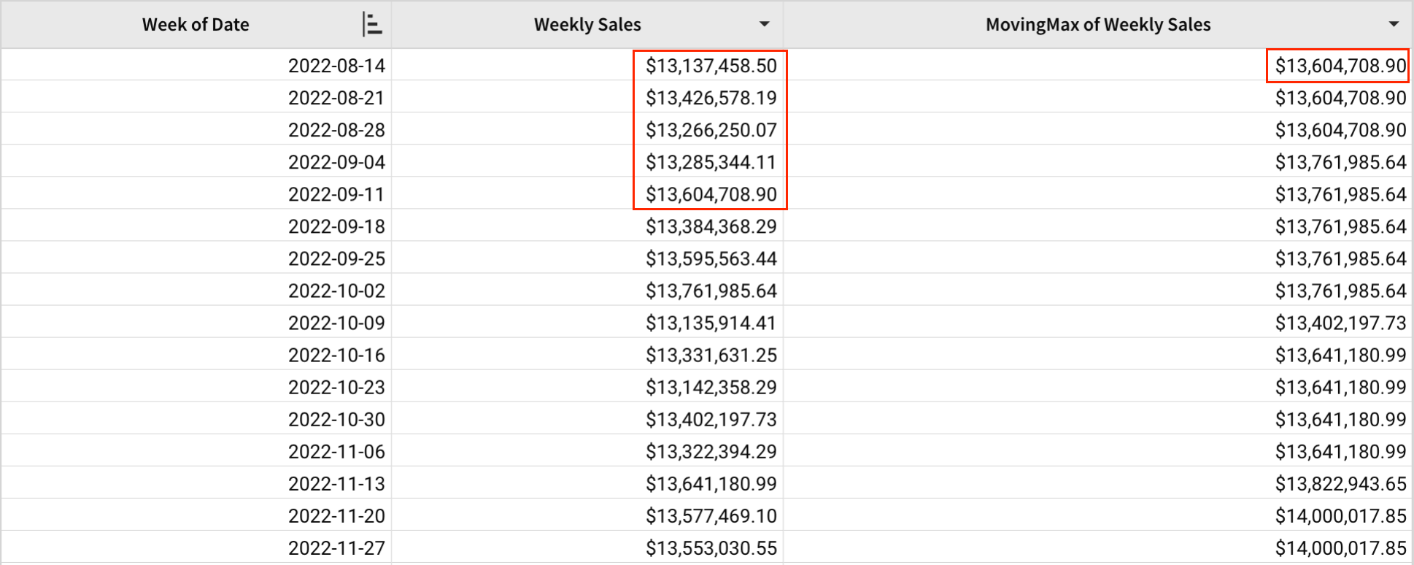This screenshot has height=565, width=1414.
Task: Open the Weekly Sales column dropdown arrow
Action: pos(764,25)
